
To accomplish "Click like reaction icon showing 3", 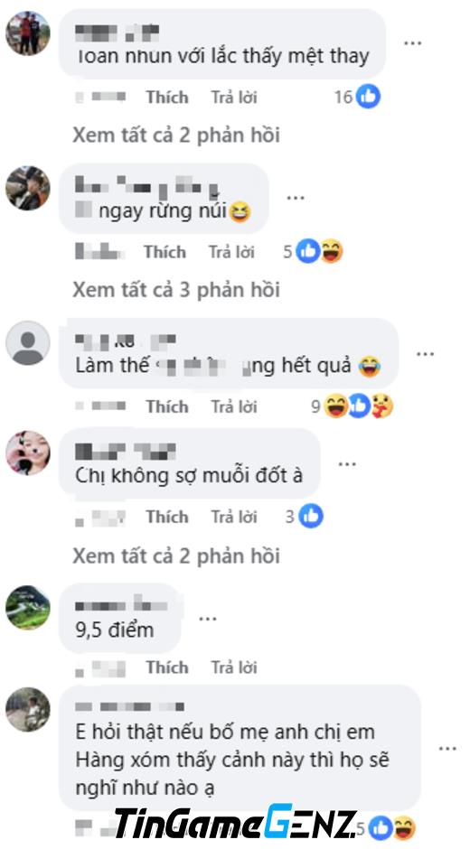I will pyautogui.click(x=311, y=517).
